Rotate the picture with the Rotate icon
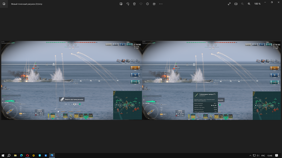The width and height of the screenshot is (282, 158). [128, 4]
